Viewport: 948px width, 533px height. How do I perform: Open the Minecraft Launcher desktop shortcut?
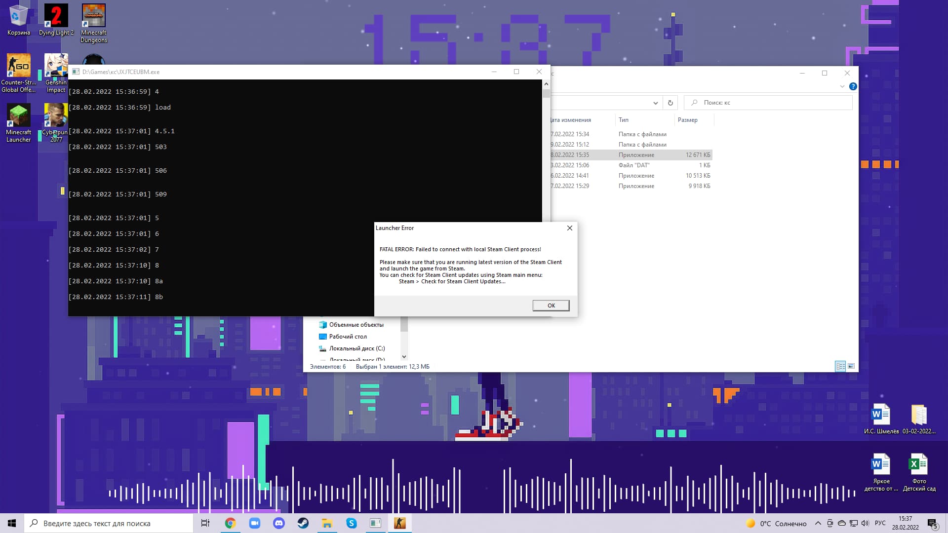coord(19,123)
